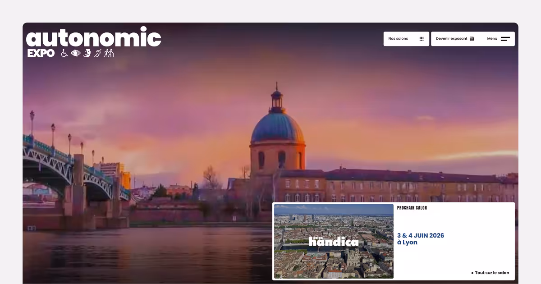Click the crossed-out ear hearing icon
The width and height of the screenshot is (541, 284).
pos(98,53)
